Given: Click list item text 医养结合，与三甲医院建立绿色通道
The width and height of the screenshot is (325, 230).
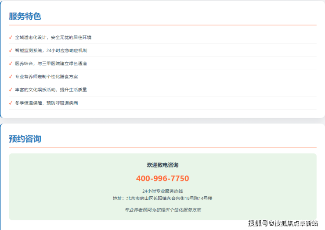Looking at the screenshot, I should 51,64.
